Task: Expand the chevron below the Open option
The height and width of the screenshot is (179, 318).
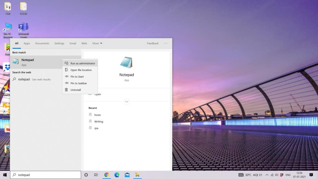Action: (x=126, y=102)
